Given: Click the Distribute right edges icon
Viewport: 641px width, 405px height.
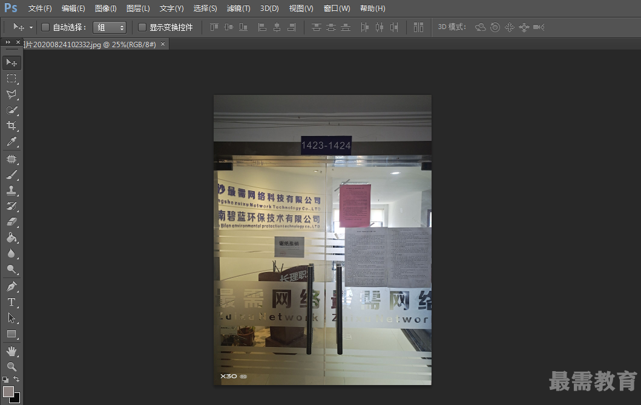Looking at the screenshot, I should [x=393, y=27].
